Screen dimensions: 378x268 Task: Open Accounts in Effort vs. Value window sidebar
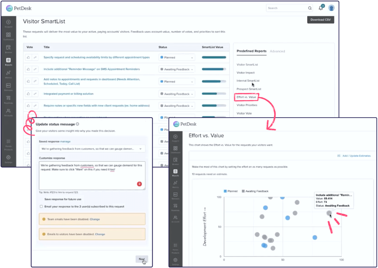(x=175, y=219)
